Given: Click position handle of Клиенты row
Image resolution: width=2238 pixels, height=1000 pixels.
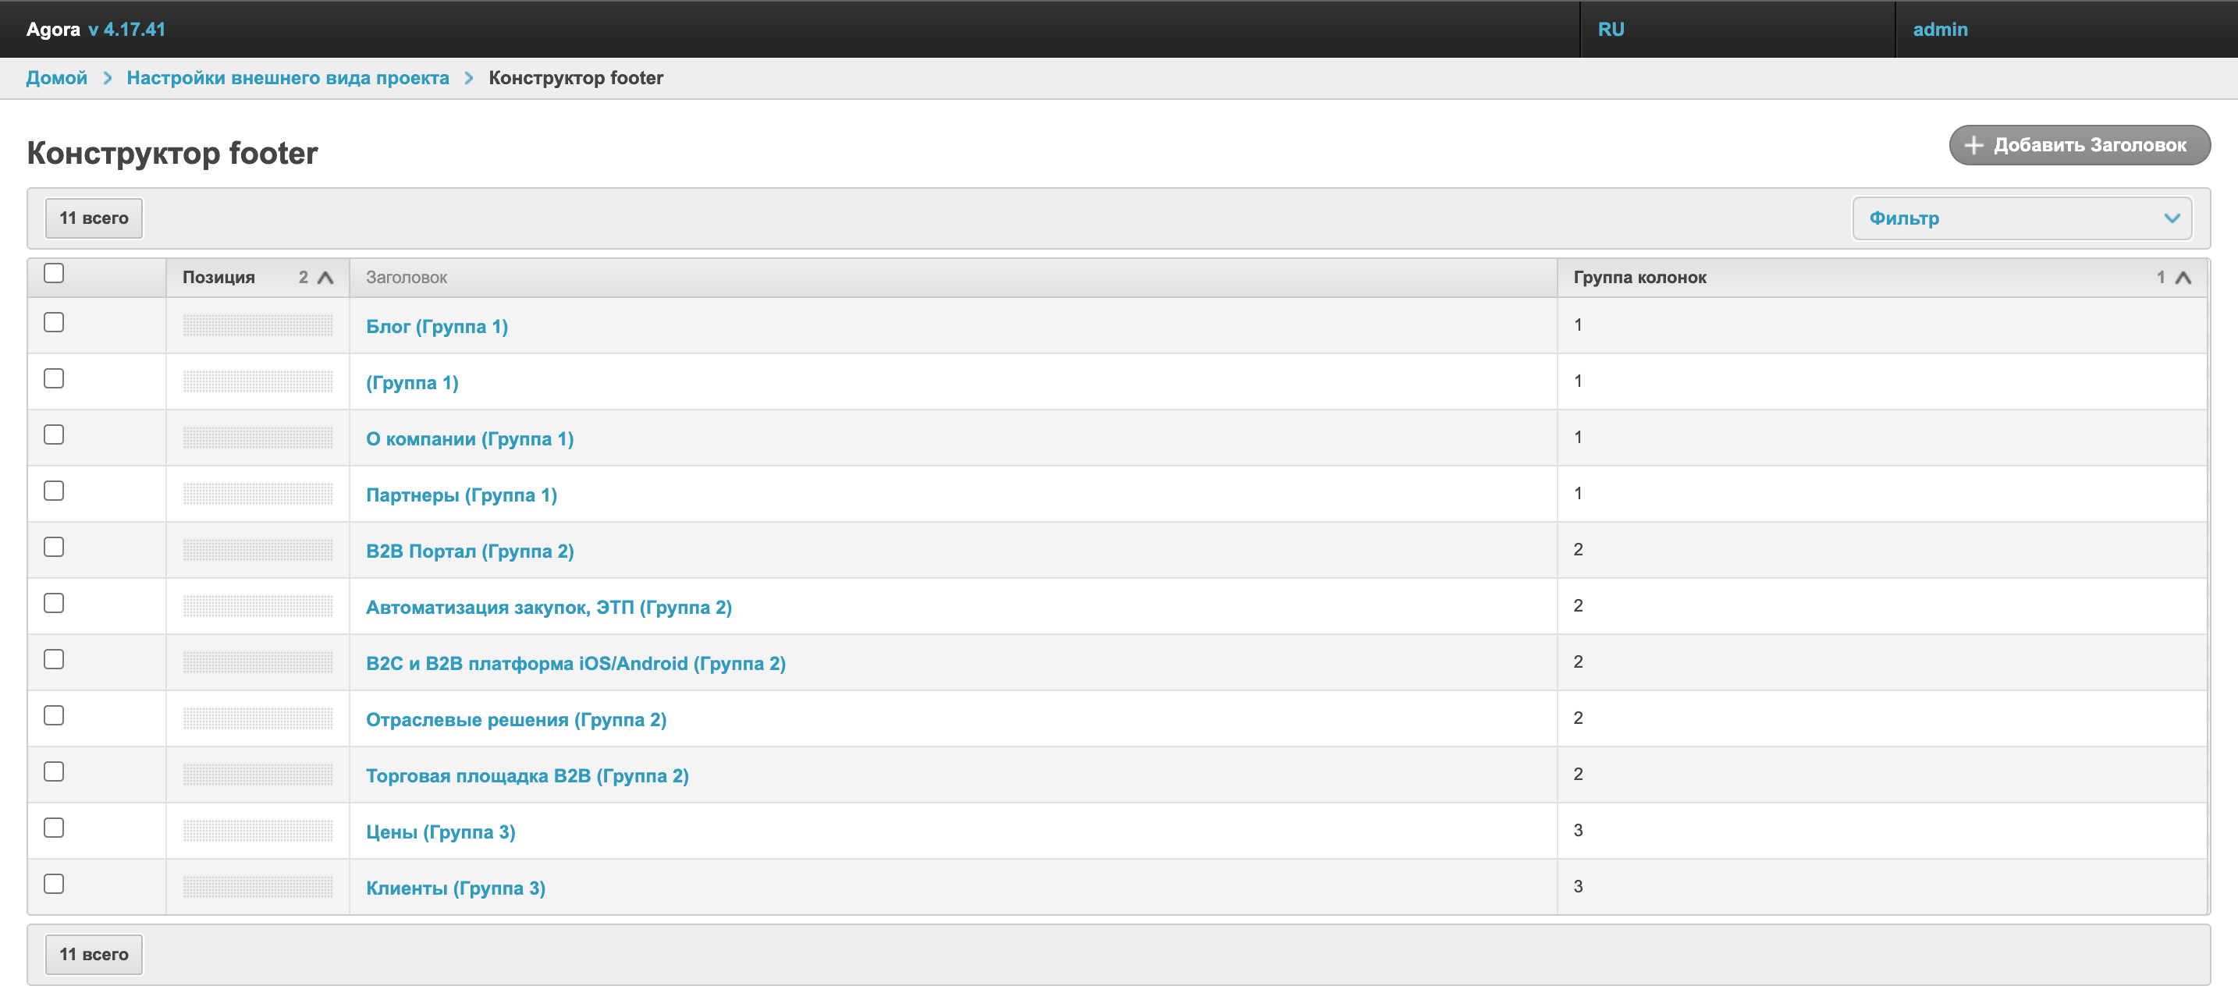Looking at the screenshot, I should point(258,887).
